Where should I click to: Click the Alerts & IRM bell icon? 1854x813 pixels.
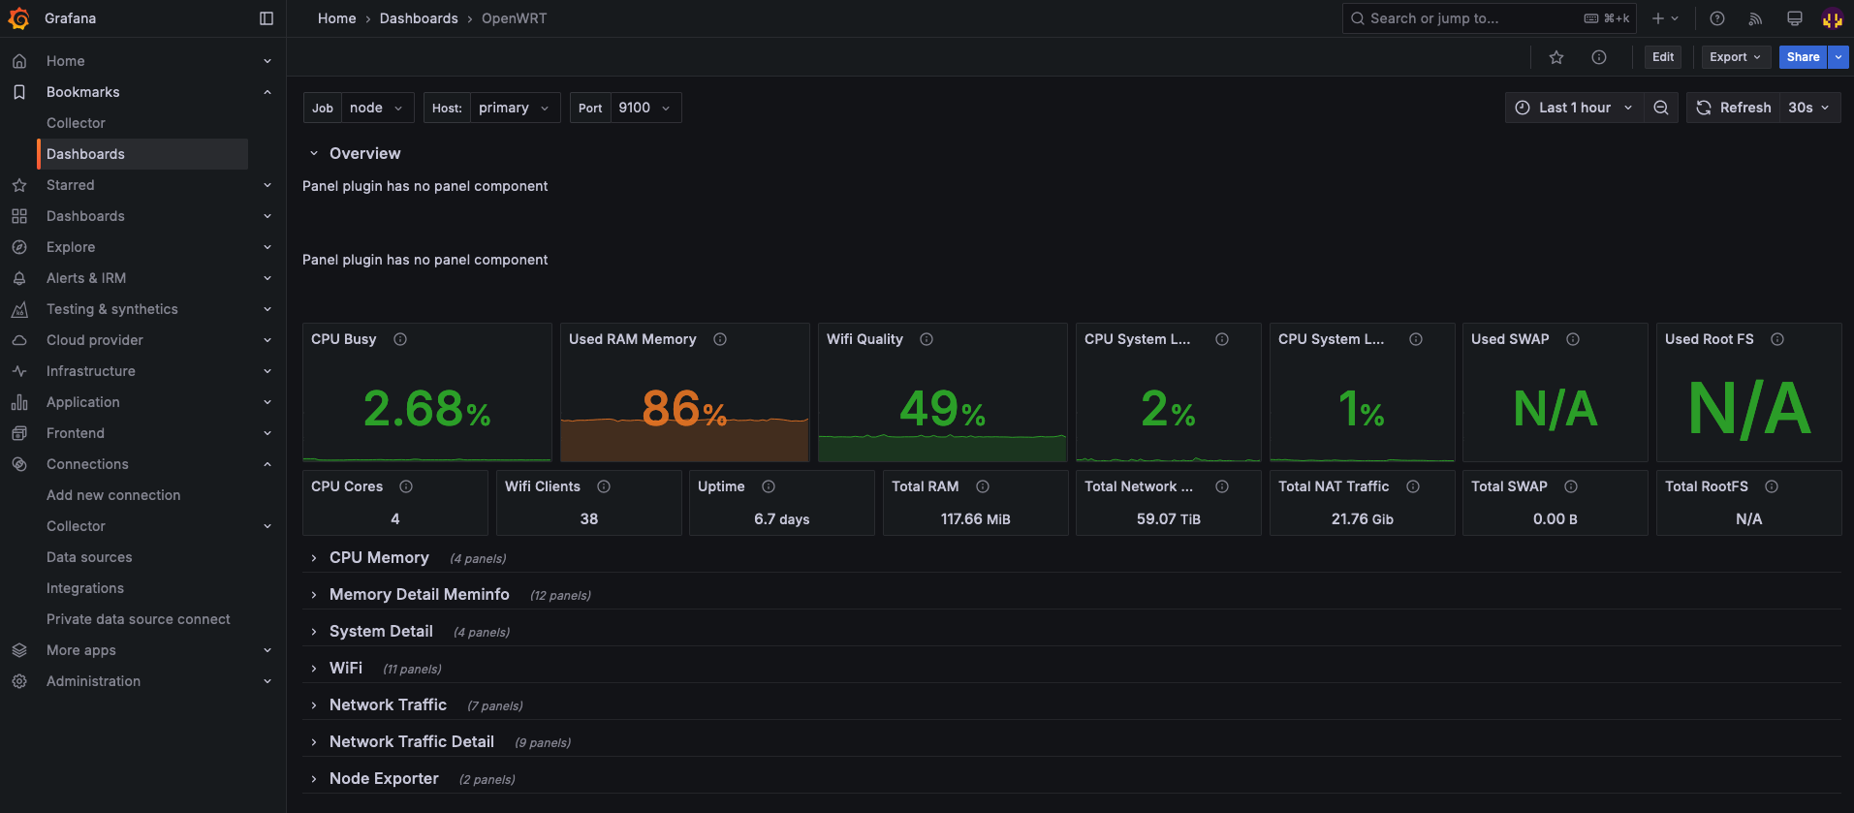(x=19, y=278)
